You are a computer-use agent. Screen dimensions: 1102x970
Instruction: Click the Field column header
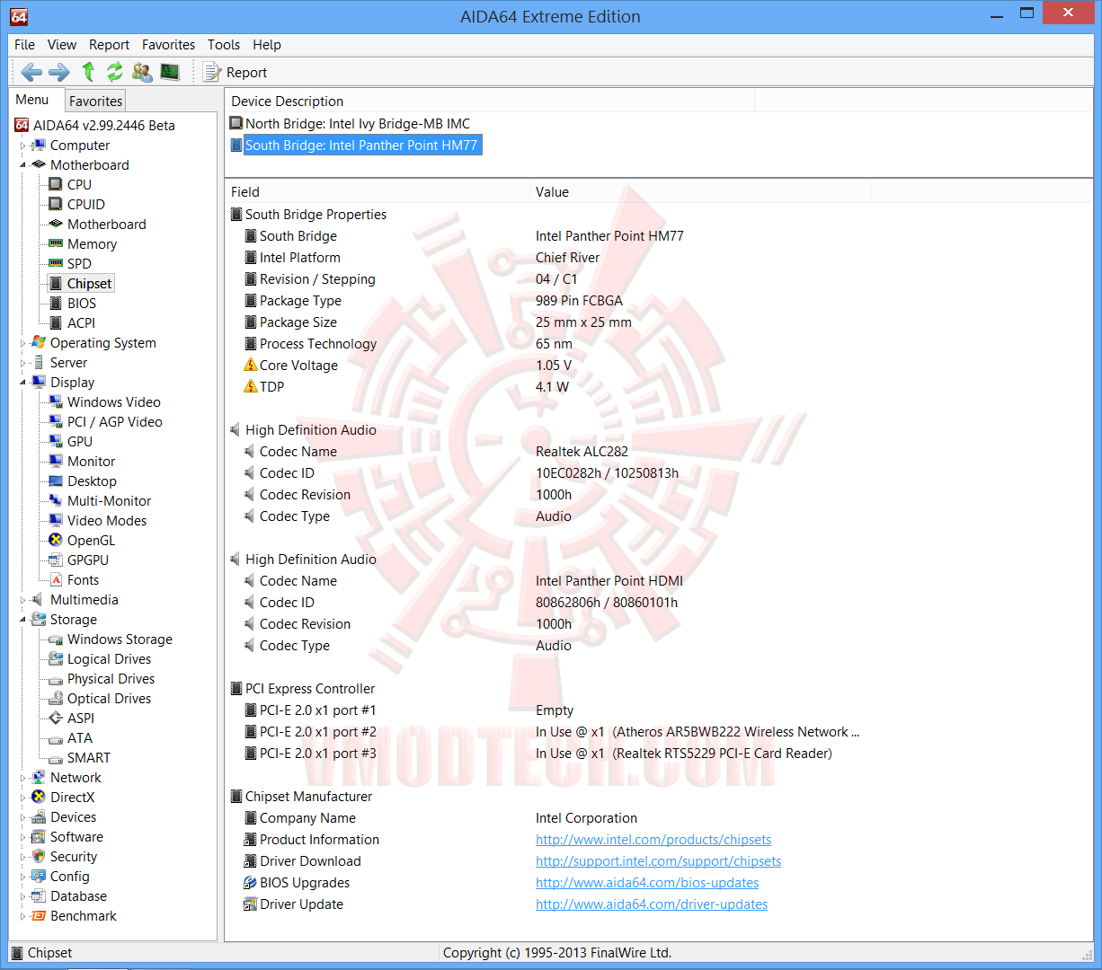tap(378, 191)
